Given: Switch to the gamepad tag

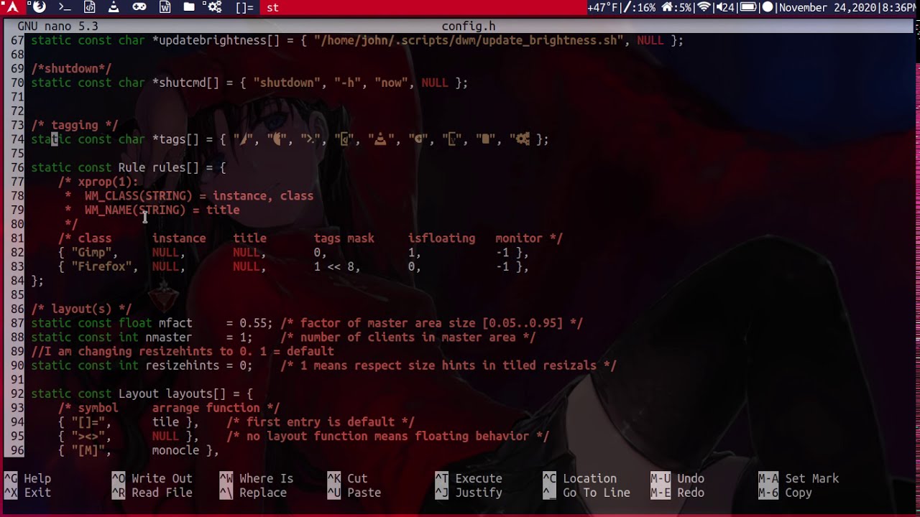Looking at the screenshot, I should [x=139, y=7].
